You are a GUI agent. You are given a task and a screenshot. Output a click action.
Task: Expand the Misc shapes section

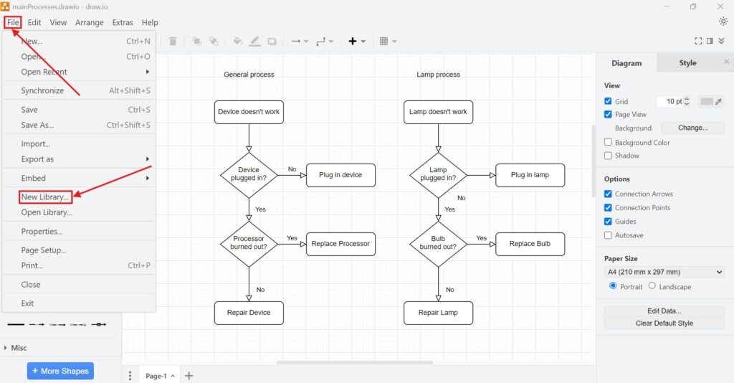tap(19, 348)
